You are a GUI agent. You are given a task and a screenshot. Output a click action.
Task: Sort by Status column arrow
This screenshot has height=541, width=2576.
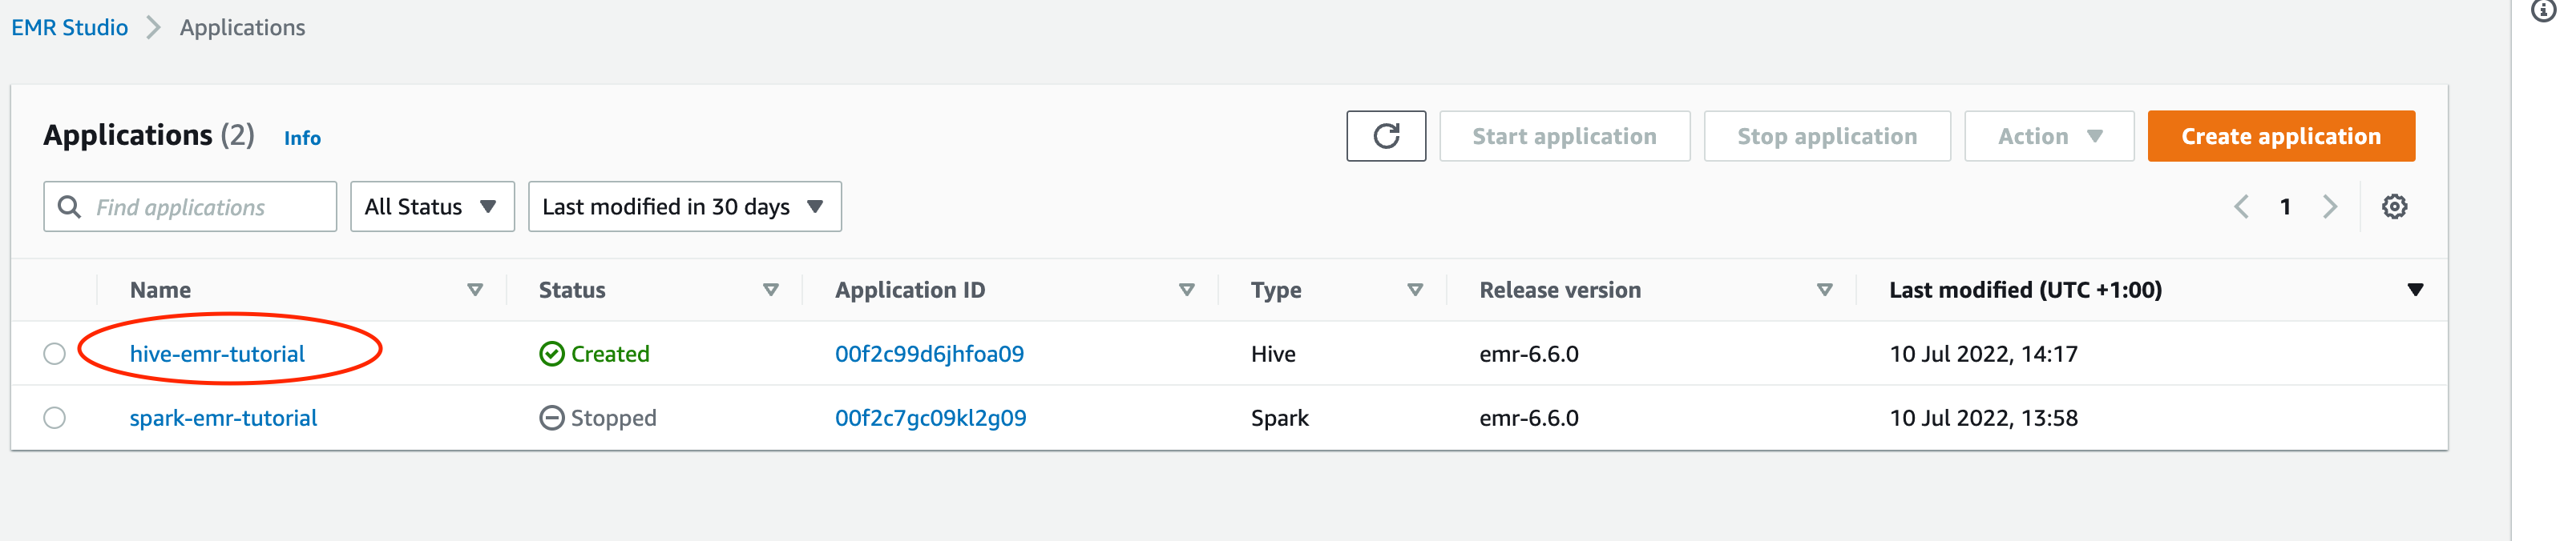(770, 290)
